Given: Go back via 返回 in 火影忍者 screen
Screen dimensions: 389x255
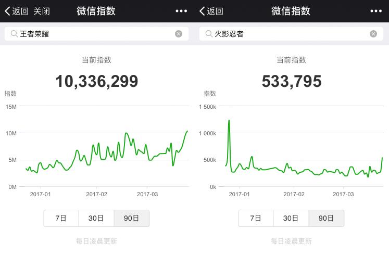Looking at the screenshot, I should [211, 11].
